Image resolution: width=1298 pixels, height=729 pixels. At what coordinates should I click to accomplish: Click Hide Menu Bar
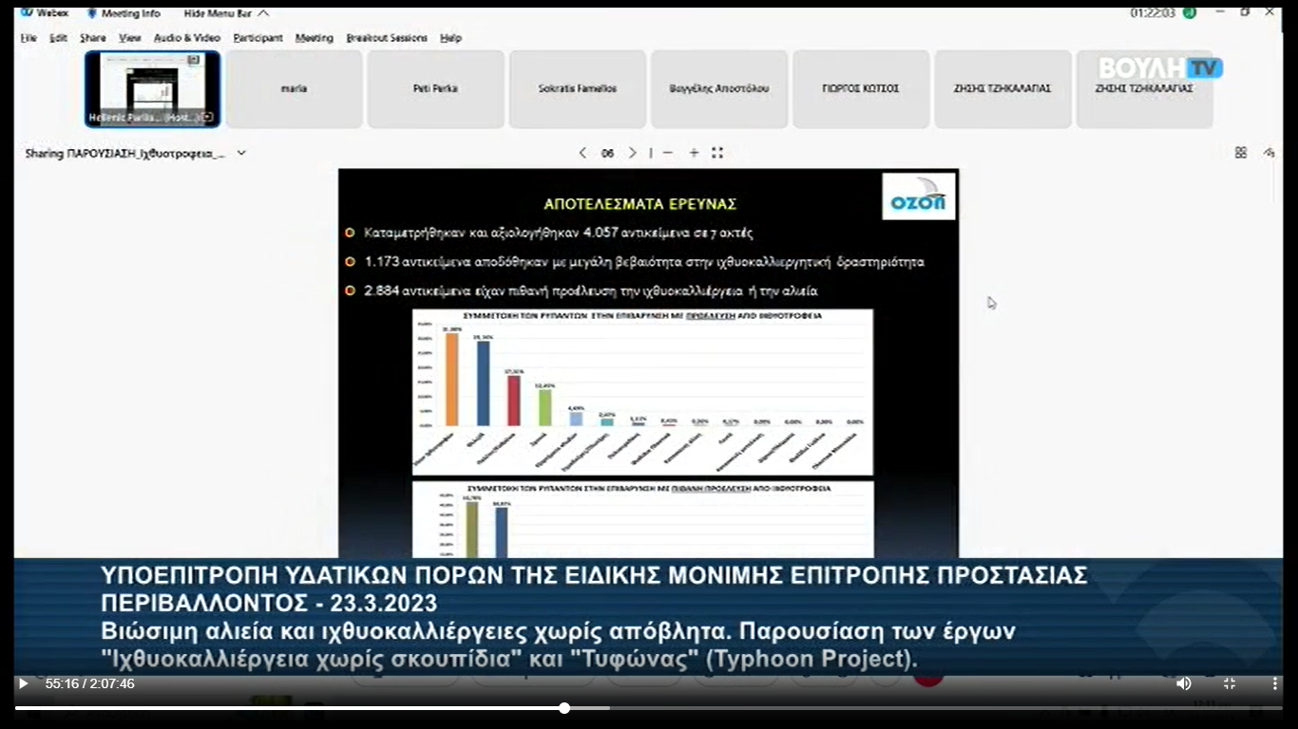(226, 13)
